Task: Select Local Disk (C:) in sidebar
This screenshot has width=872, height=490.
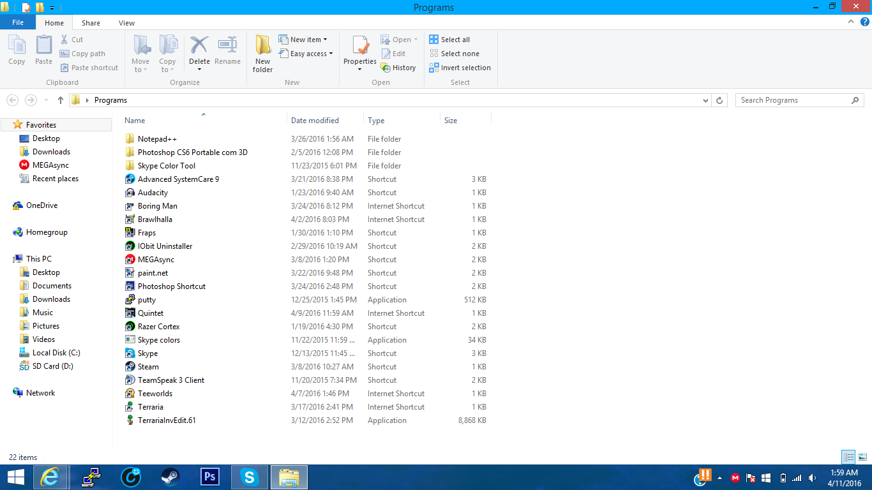Action: (50, 353)
